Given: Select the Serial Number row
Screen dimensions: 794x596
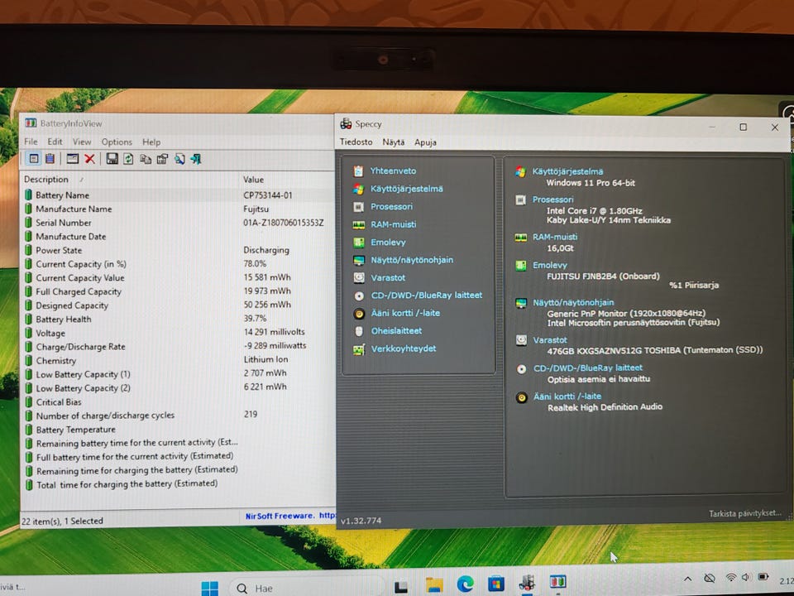Looking at the screenshot, I should coord(179,223).
